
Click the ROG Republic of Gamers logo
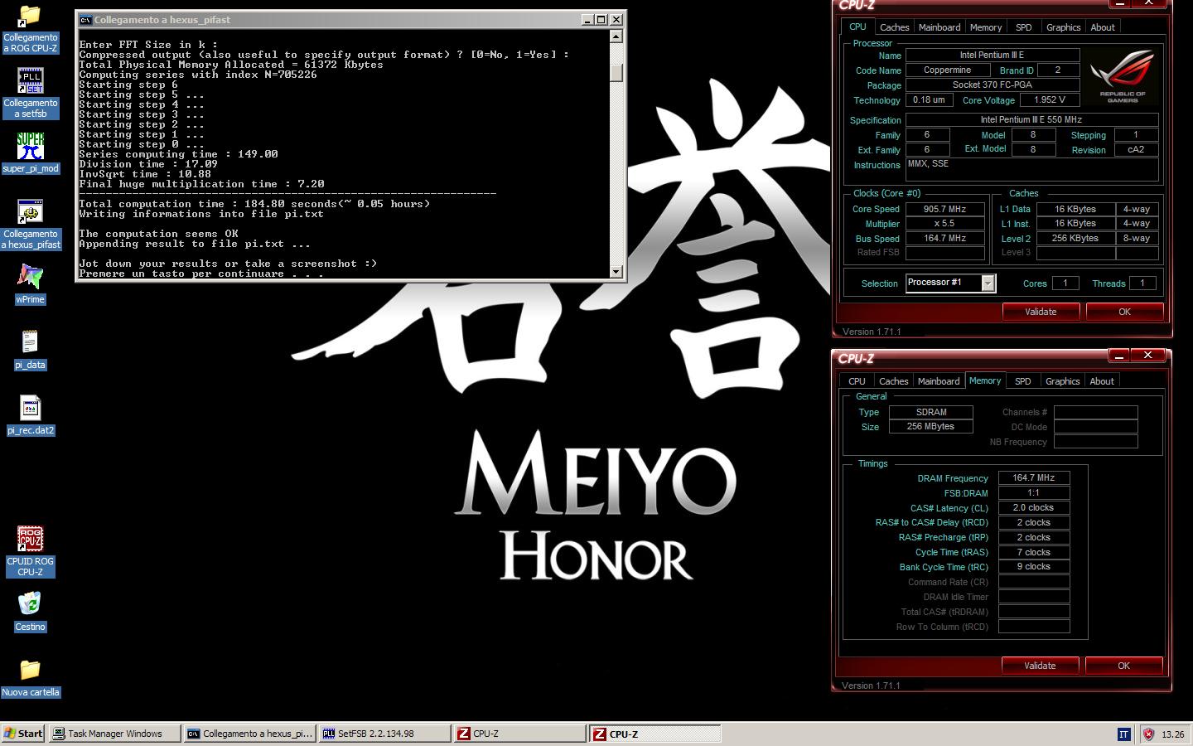[x=1123, y=76]
